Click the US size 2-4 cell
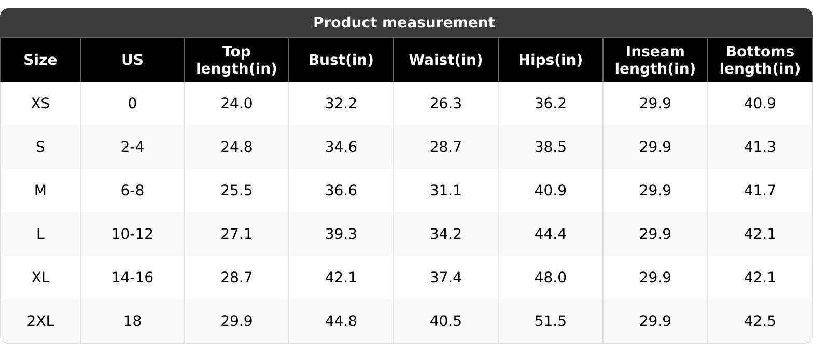This screenshot has width=813, height=344. coord(132,147)
